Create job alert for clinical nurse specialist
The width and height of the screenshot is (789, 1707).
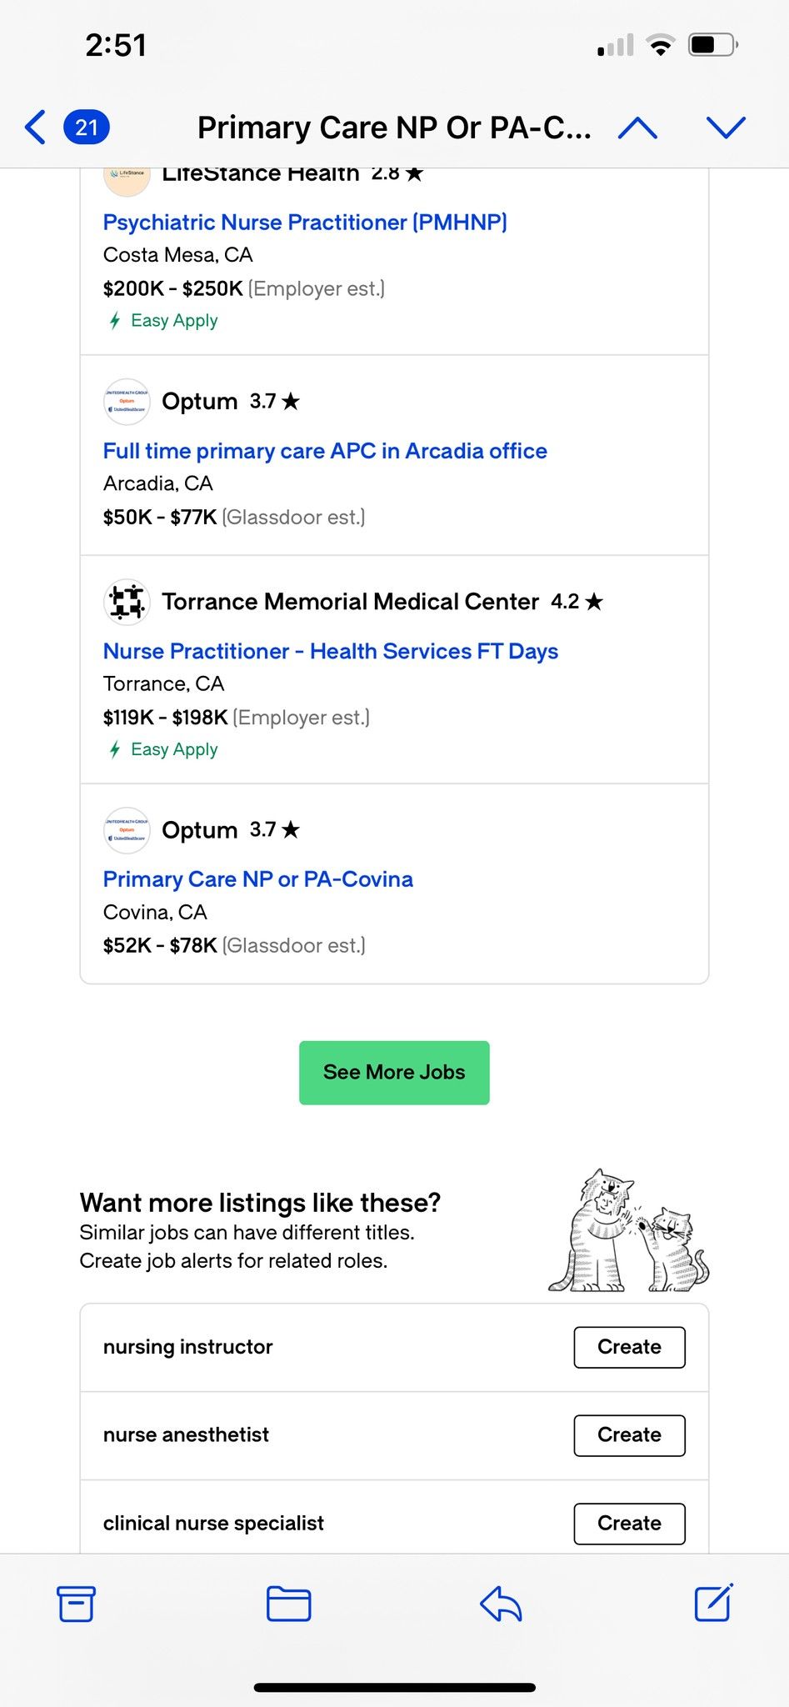629,1523
